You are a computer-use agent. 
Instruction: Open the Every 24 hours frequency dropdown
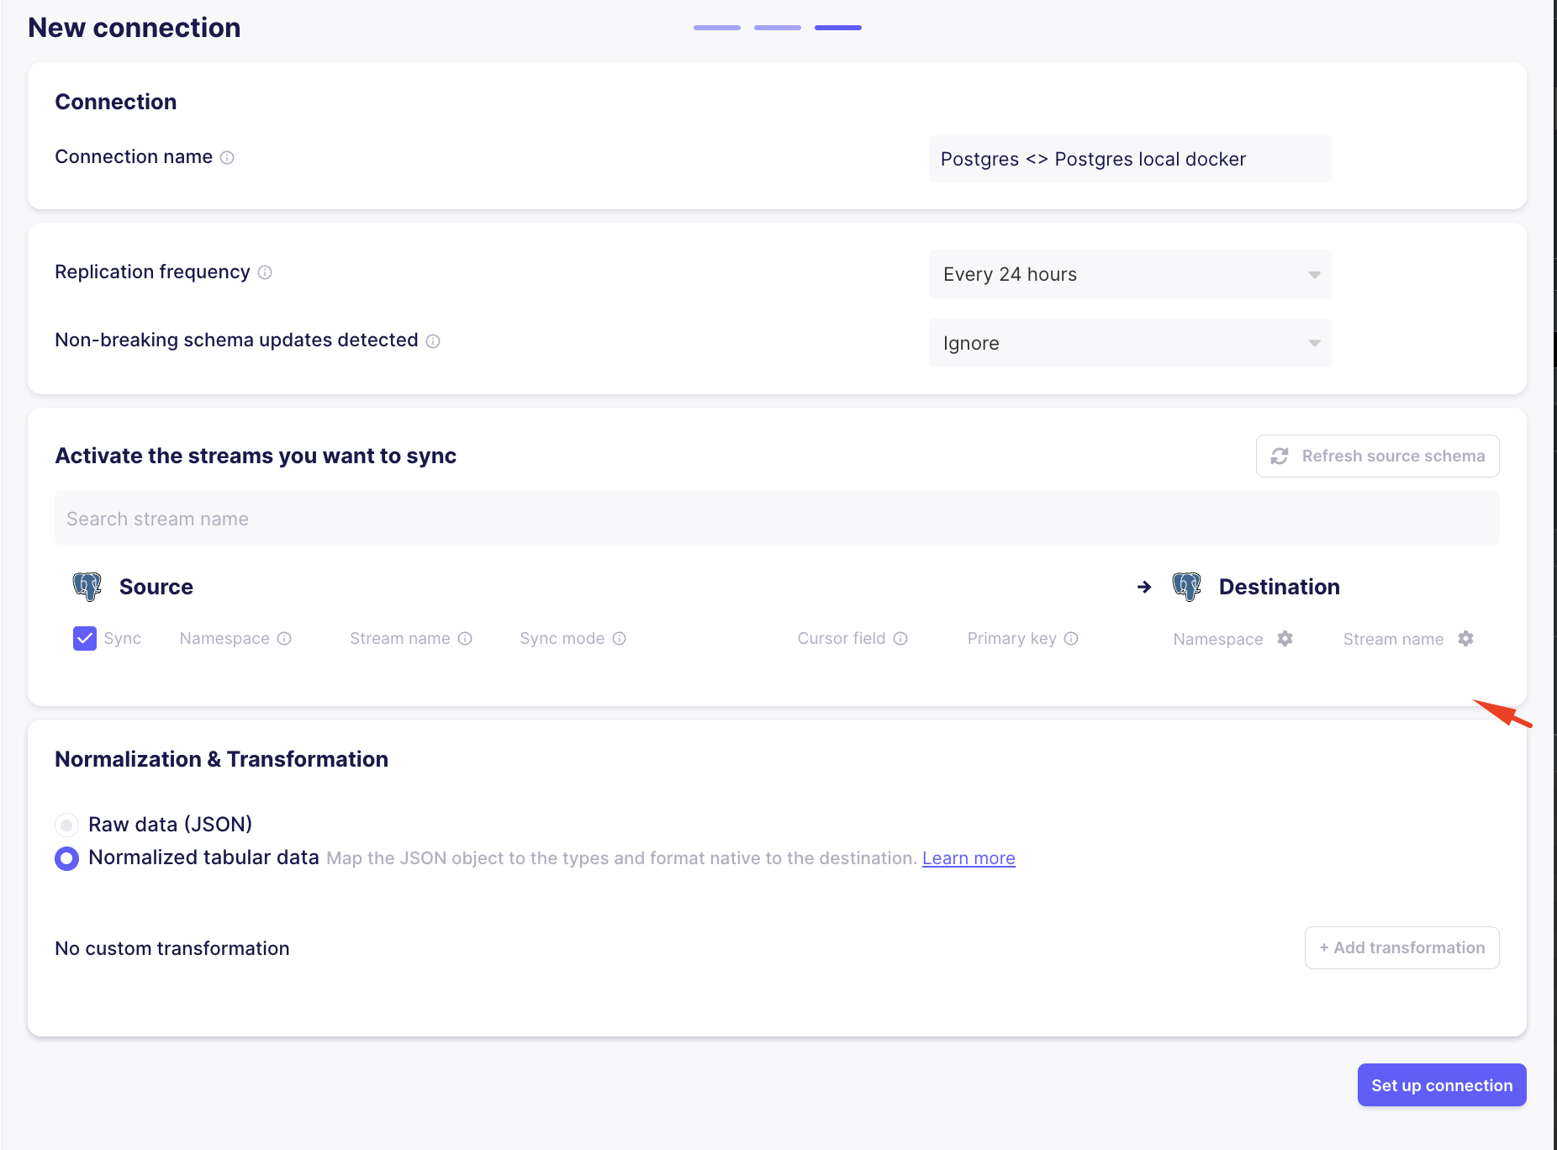click(1130, 274)
